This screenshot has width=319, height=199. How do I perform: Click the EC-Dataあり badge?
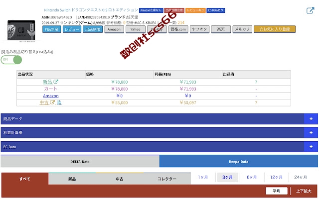(x=216, y=10)
